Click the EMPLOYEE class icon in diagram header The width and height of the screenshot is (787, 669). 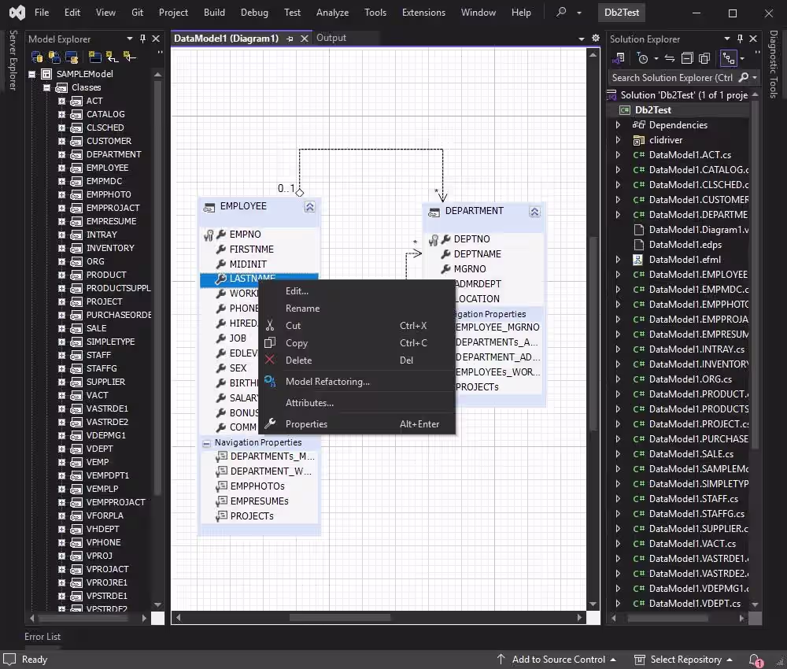click(209, 207)
